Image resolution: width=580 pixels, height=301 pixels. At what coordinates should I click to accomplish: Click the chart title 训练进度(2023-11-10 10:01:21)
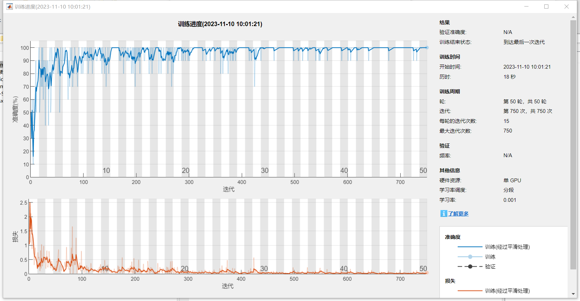click(x=220, y=24)
